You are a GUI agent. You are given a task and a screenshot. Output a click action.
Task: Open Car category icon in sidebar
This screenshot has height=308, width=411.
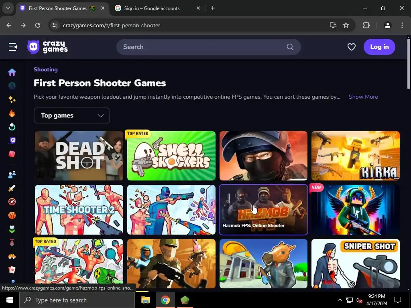click(12, 256)
